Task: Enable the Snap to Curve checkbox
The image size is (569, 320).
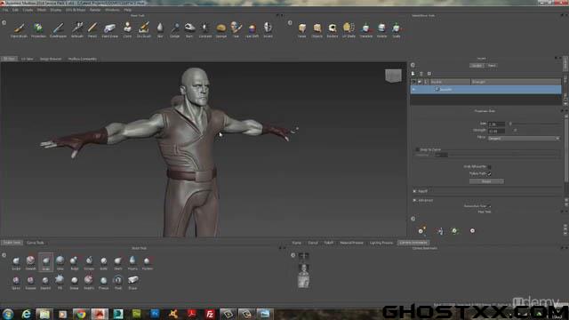Action: click(418, 149)
